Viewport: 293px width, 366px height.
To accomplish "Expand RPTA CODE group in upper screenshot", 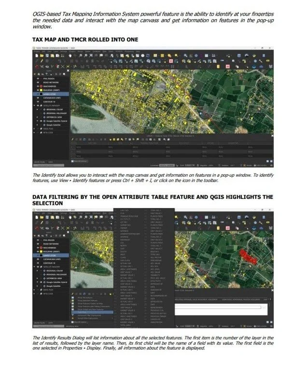I will click(x=35, y=133).
